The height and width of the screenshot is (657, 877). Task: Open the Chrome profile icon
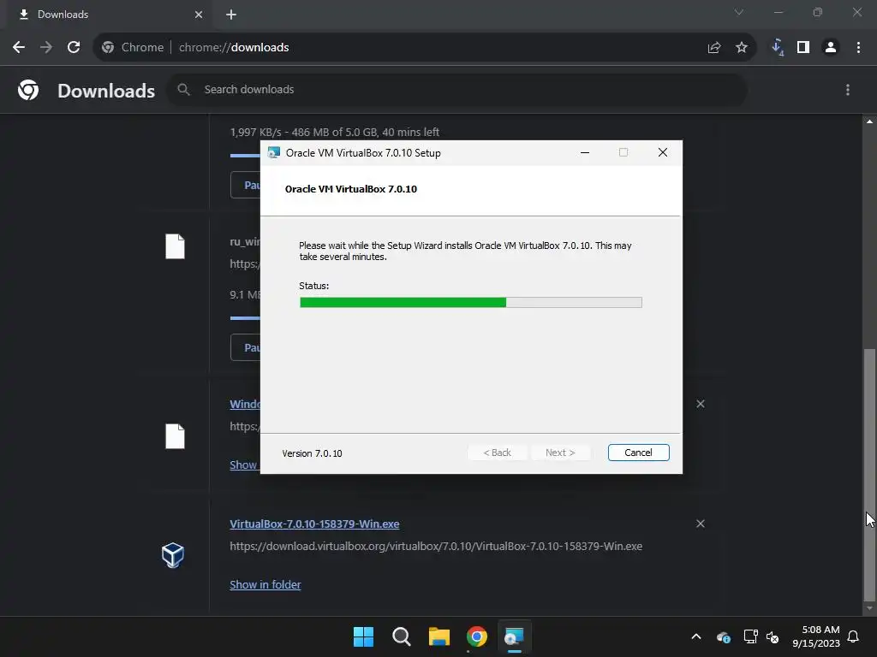coord(831,48)
